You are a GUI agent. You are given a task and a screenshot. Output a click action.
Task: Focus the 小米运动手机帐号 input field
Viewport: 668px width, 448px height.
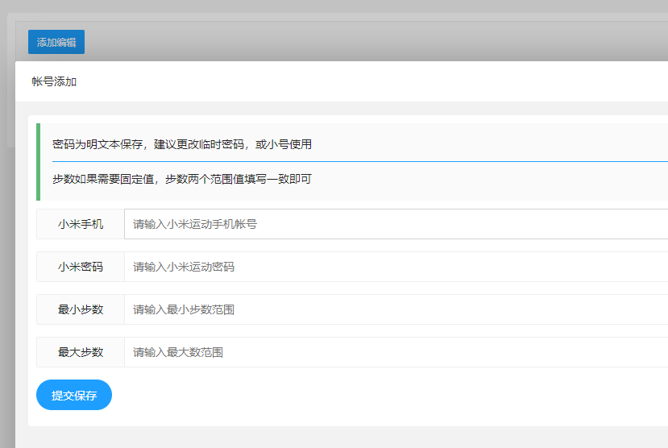pyautogui.click(x=395, y=224)
